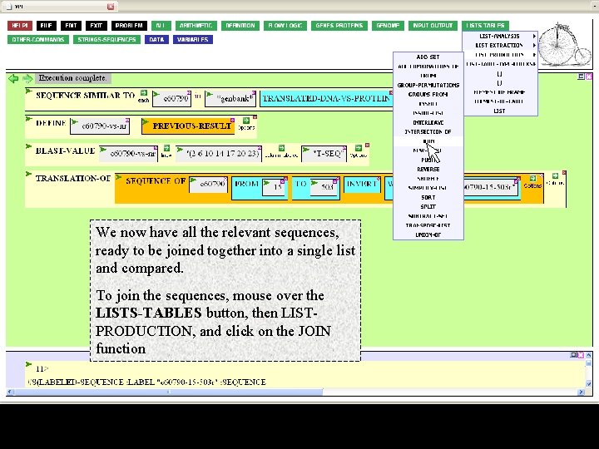The image size is (599, 449).
Task: Click results pane minimize icon
Action: [573, 355]
